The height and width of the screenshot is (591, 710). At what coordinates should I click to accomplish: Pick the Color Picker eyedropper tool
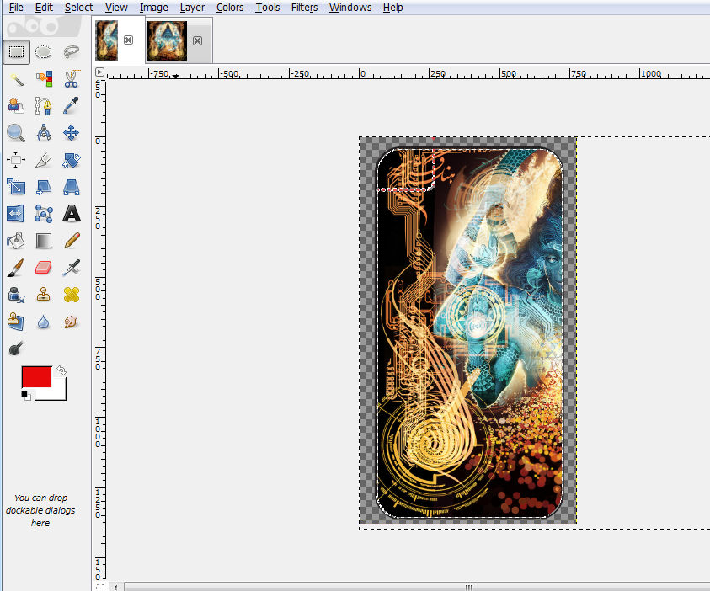(x=71, y=106)
